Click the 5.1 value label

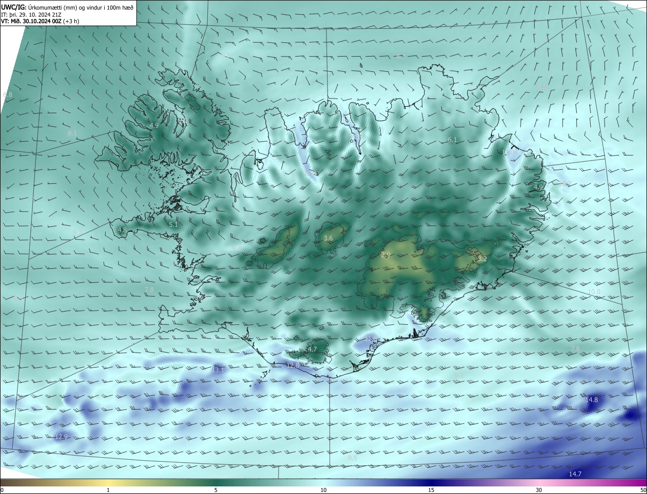click(173, 224)
